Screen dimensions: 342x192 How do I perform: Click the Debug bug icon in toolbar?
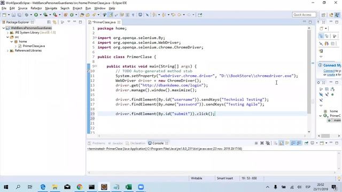pyautogui.click(x=27, y=15)
